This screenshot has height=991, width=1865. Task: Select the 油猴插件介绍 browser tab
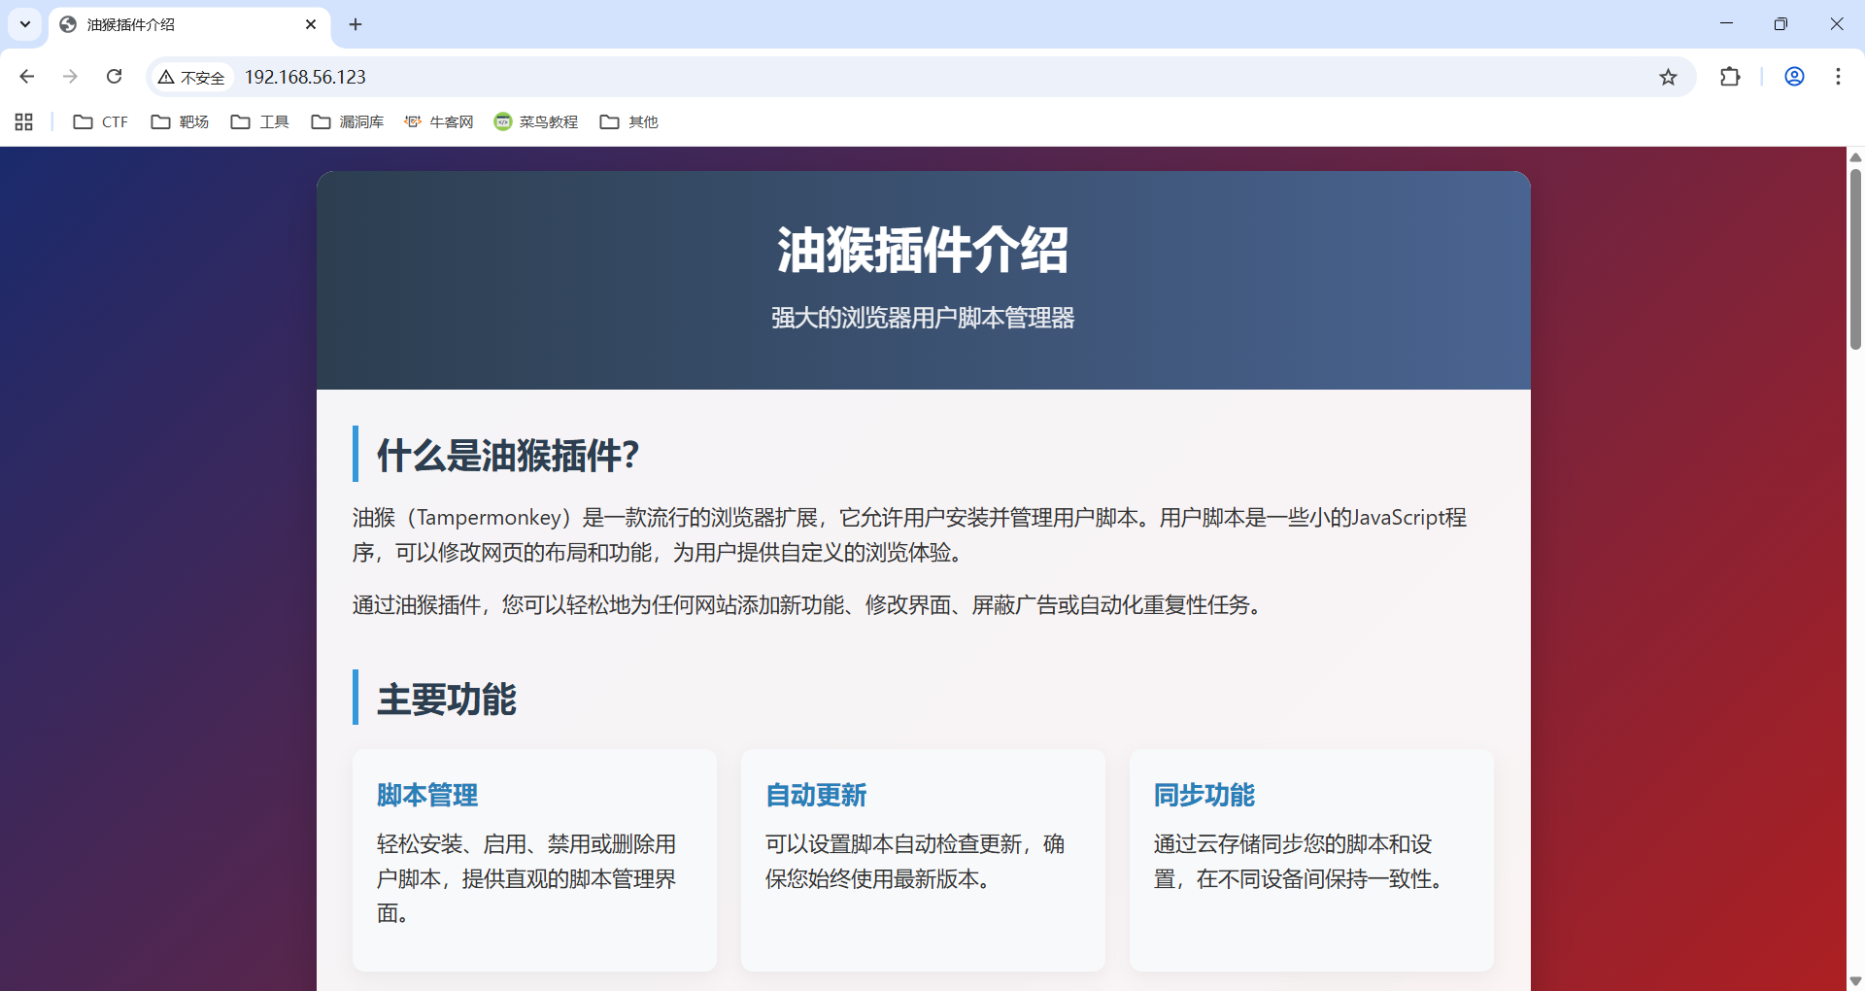click(x=189, y=25)
